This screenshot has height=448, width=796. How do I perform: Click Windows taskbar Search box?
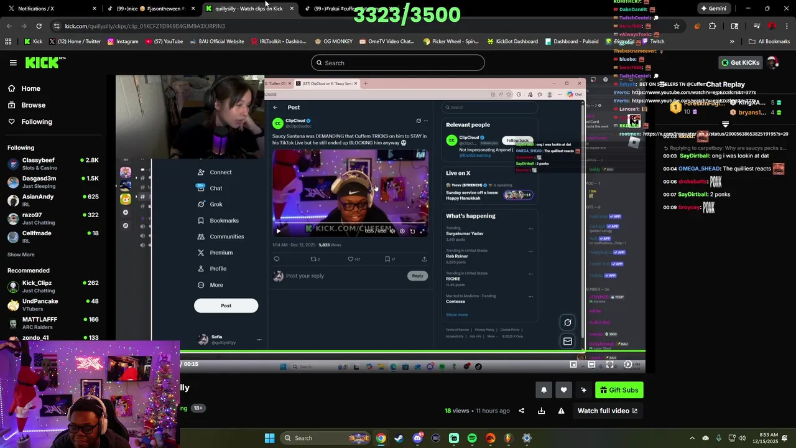point(326,438)
